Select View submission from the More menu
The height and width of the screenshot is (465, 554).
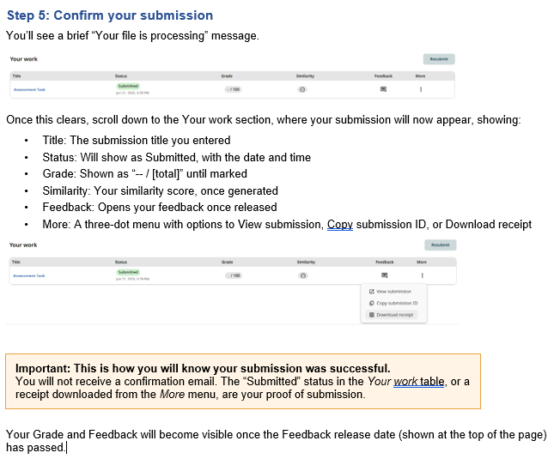[x=390, y=292]
